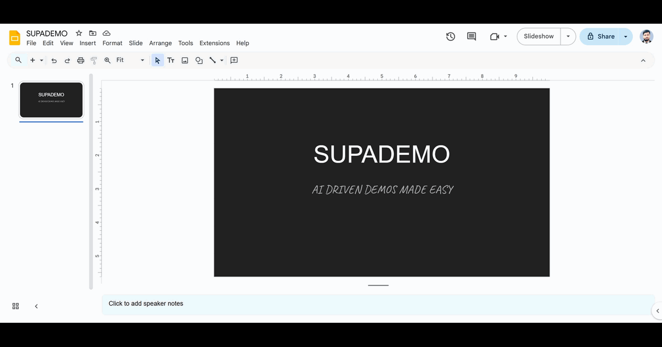Click the Google Slides home logo
The height and width of the screenshot is (347, 662).
click(x=15, y=37)
